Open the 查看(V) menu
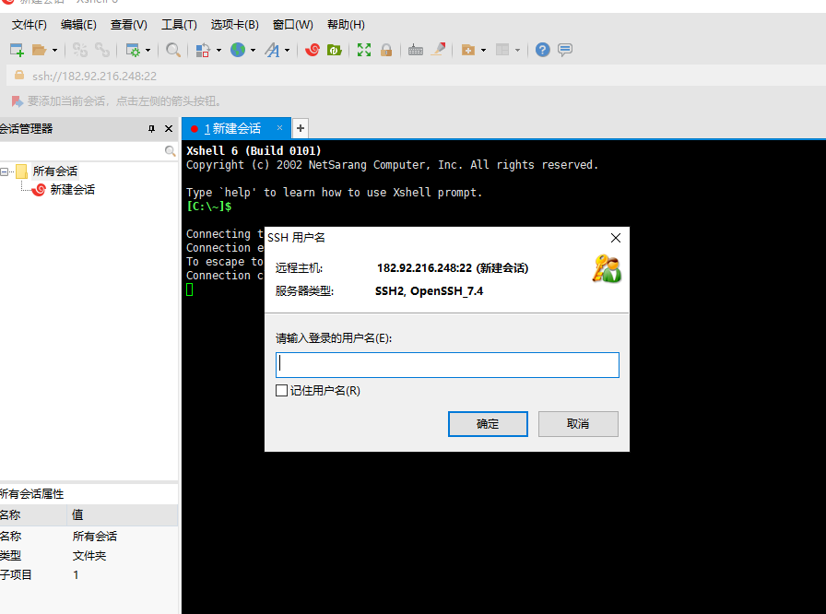This screenshot has height=614, width=826. 128,25
